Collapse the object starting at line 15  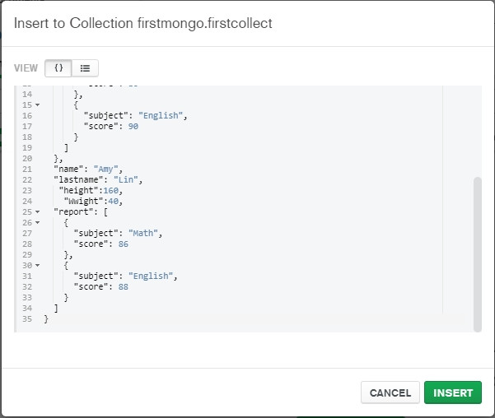(37, 104)
